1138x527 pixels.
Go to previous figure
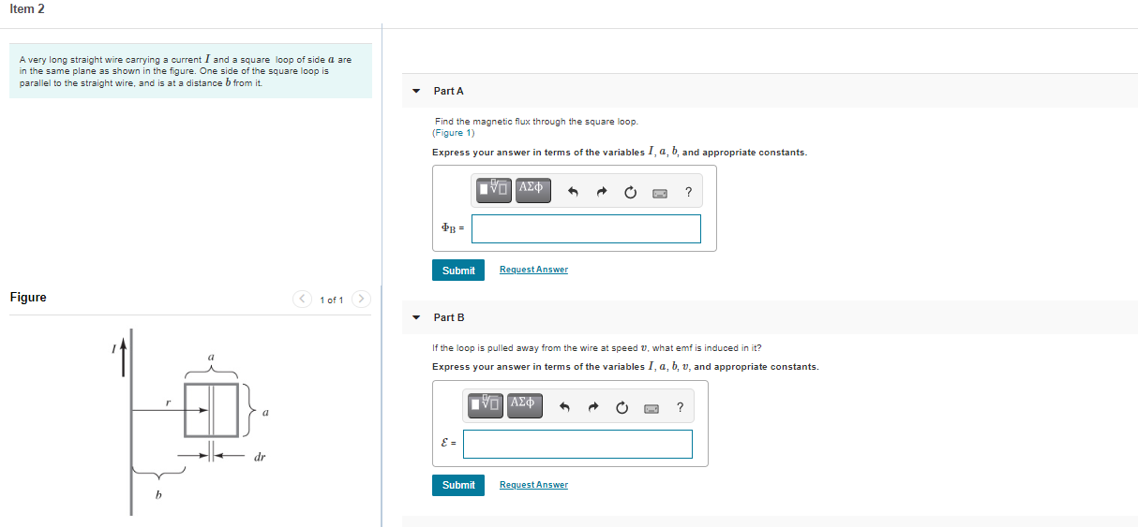(x=301, y=300)
